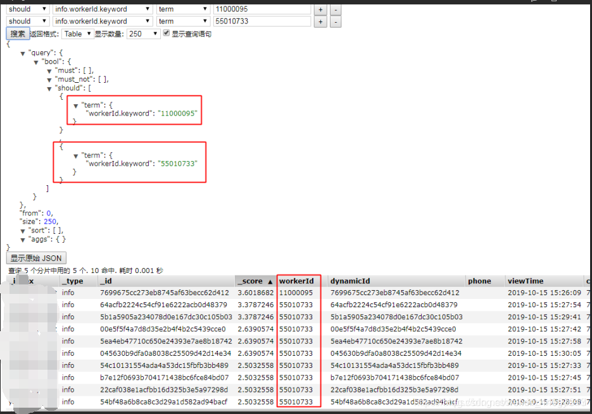The image size is (592, 414).
Task: Select _id cell 54c10131554ada4a53dc15fbfb3bb489
Action: [x=164, y=365]
